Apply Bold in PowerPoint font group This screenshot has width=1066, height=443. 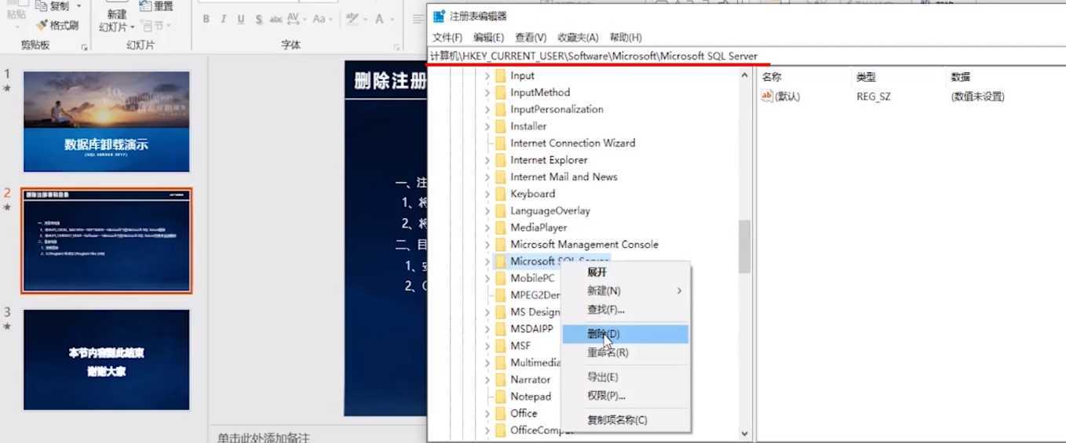[x=206, y=19]
